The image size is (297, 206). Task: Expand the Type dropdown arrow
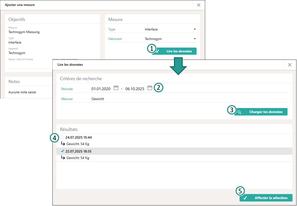coord(195,29)
